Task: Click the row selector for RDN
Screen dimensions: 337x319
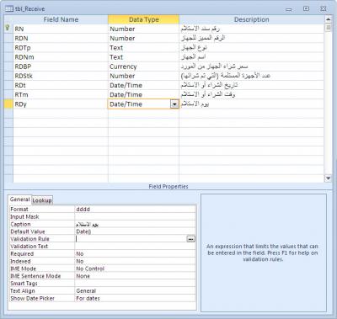Action: (x=8, y=38)
